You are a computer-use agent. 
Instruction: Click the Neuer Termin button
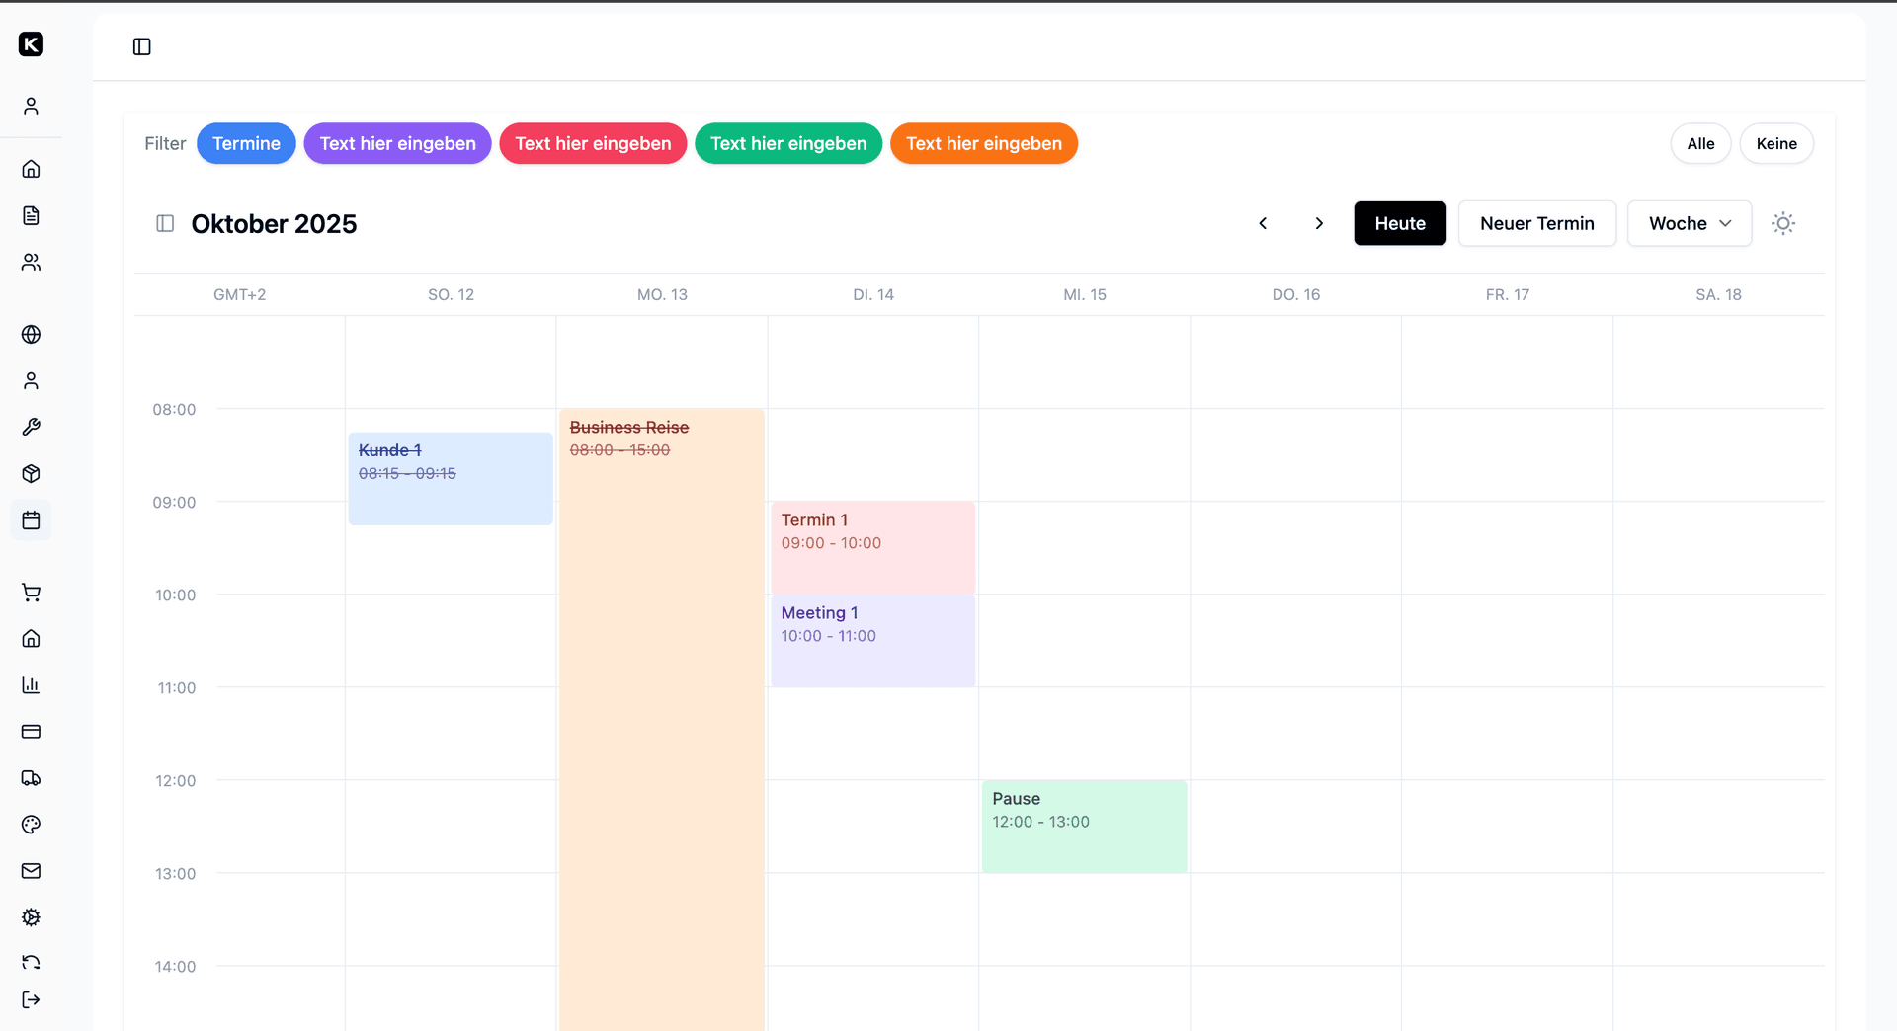click(x=1536, y=224)
